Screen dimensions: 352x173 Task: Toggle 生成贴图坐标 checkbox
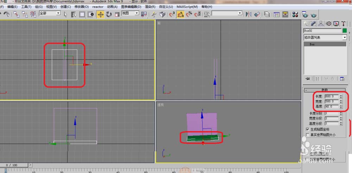tap(308, 129)
